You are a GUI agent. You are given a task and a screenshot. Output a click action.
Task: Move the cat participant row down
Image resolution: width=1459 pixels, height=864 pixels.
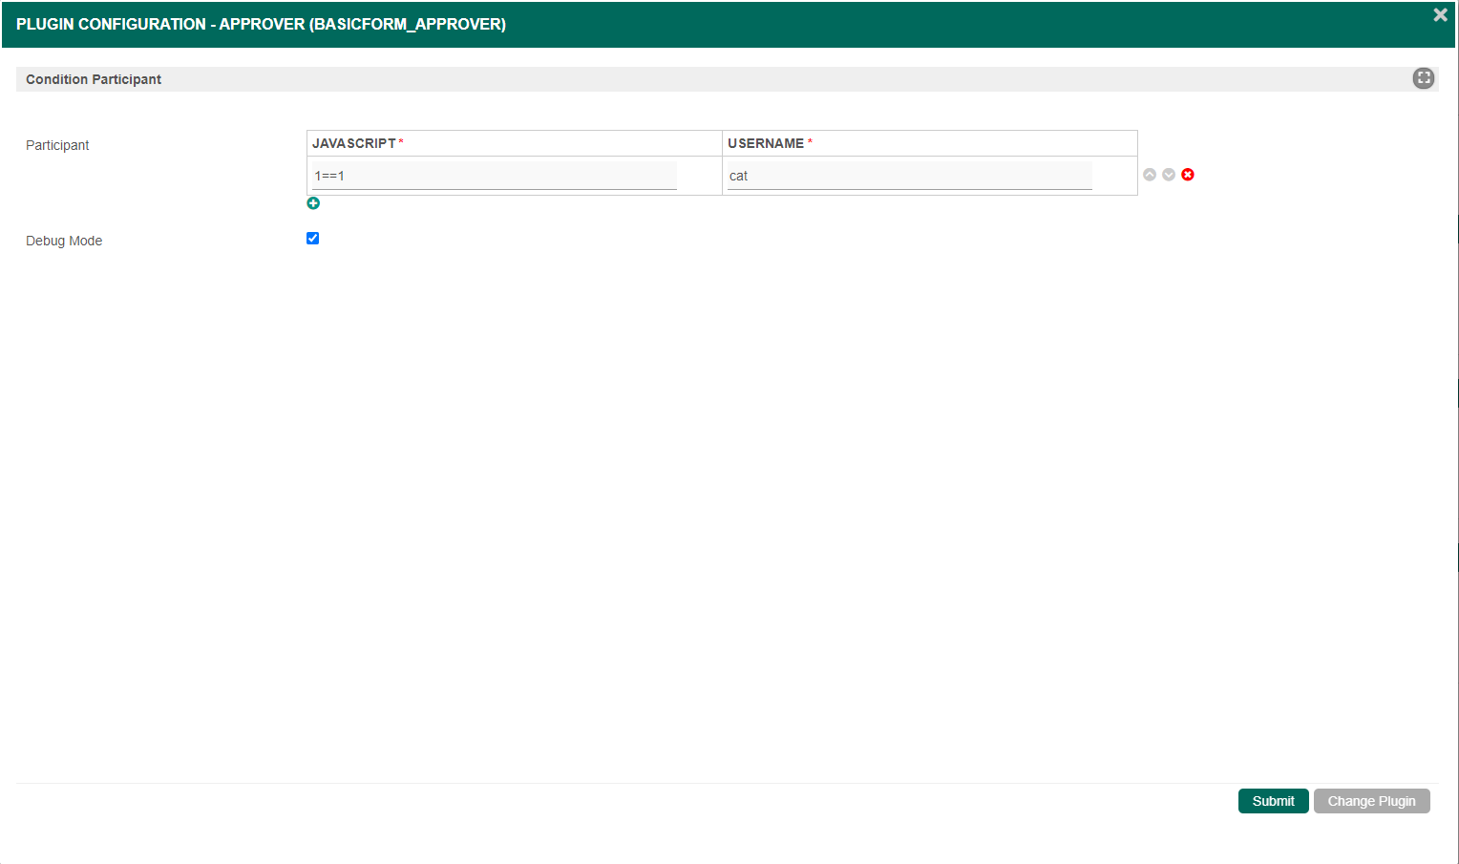coord(1169,175)
